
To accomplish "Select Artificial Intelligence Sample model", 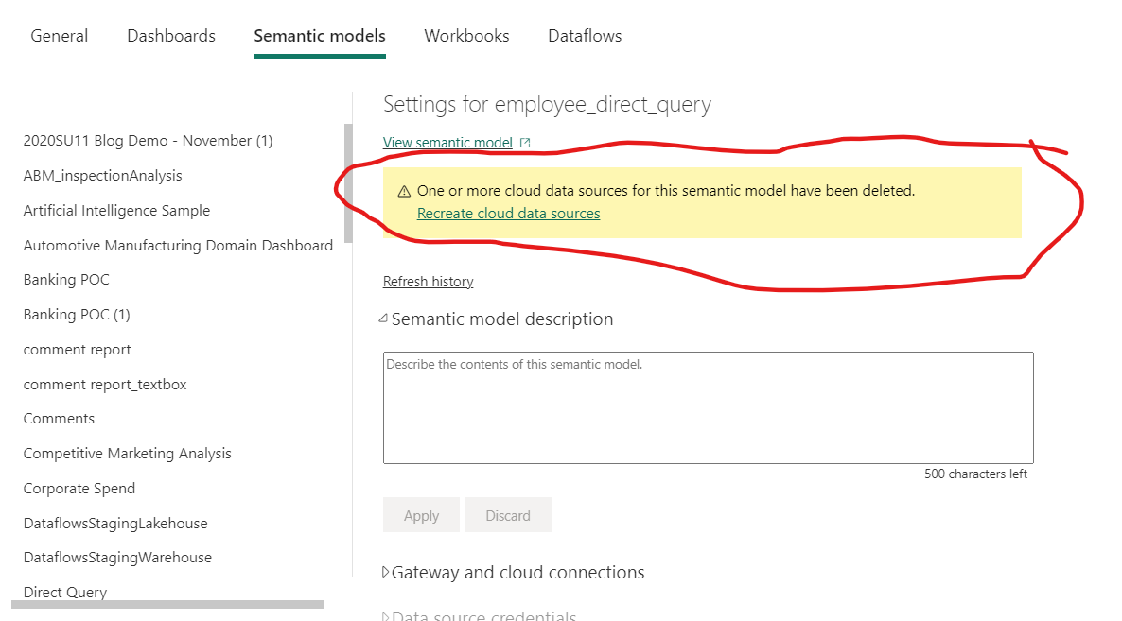I will click(x=116, y=211).
